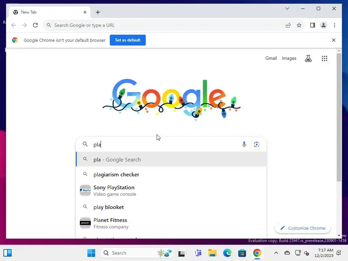
Task: Choose 'Sony PlayStation' suggestion
Action: [171, 190]
